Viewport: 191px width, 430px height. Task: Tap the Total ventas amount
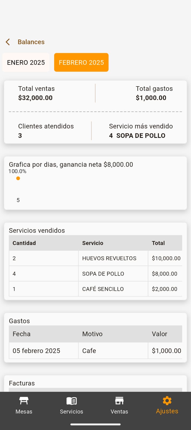[35, 98]
